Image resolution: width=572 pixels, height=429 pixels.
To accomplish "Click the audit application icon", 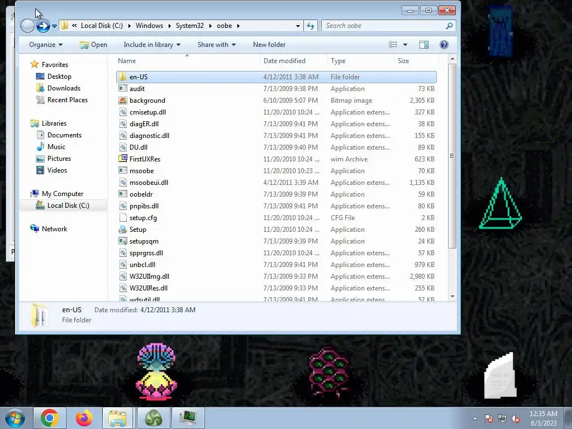I will pyautogui.click(x=122, y=88).
